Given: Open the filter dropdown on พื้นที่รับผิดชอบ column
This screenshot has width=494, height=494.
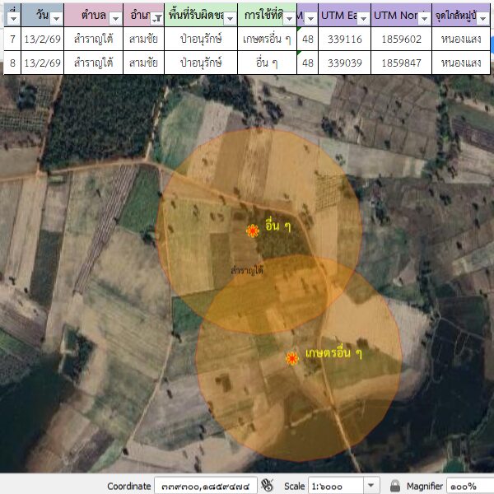Looking at the screenshot, I should [229, 17].
